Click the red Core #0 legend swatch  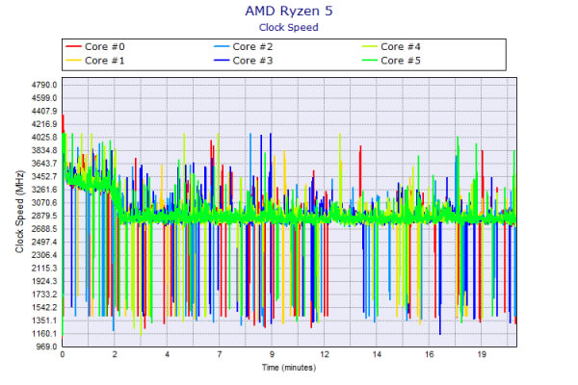click(73, 47)
